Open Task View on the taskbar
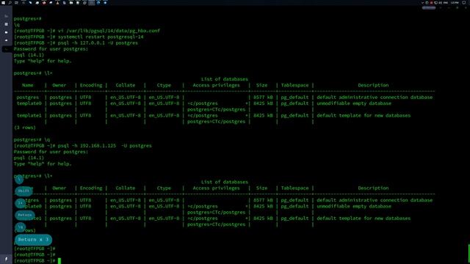 pos(16,3)
